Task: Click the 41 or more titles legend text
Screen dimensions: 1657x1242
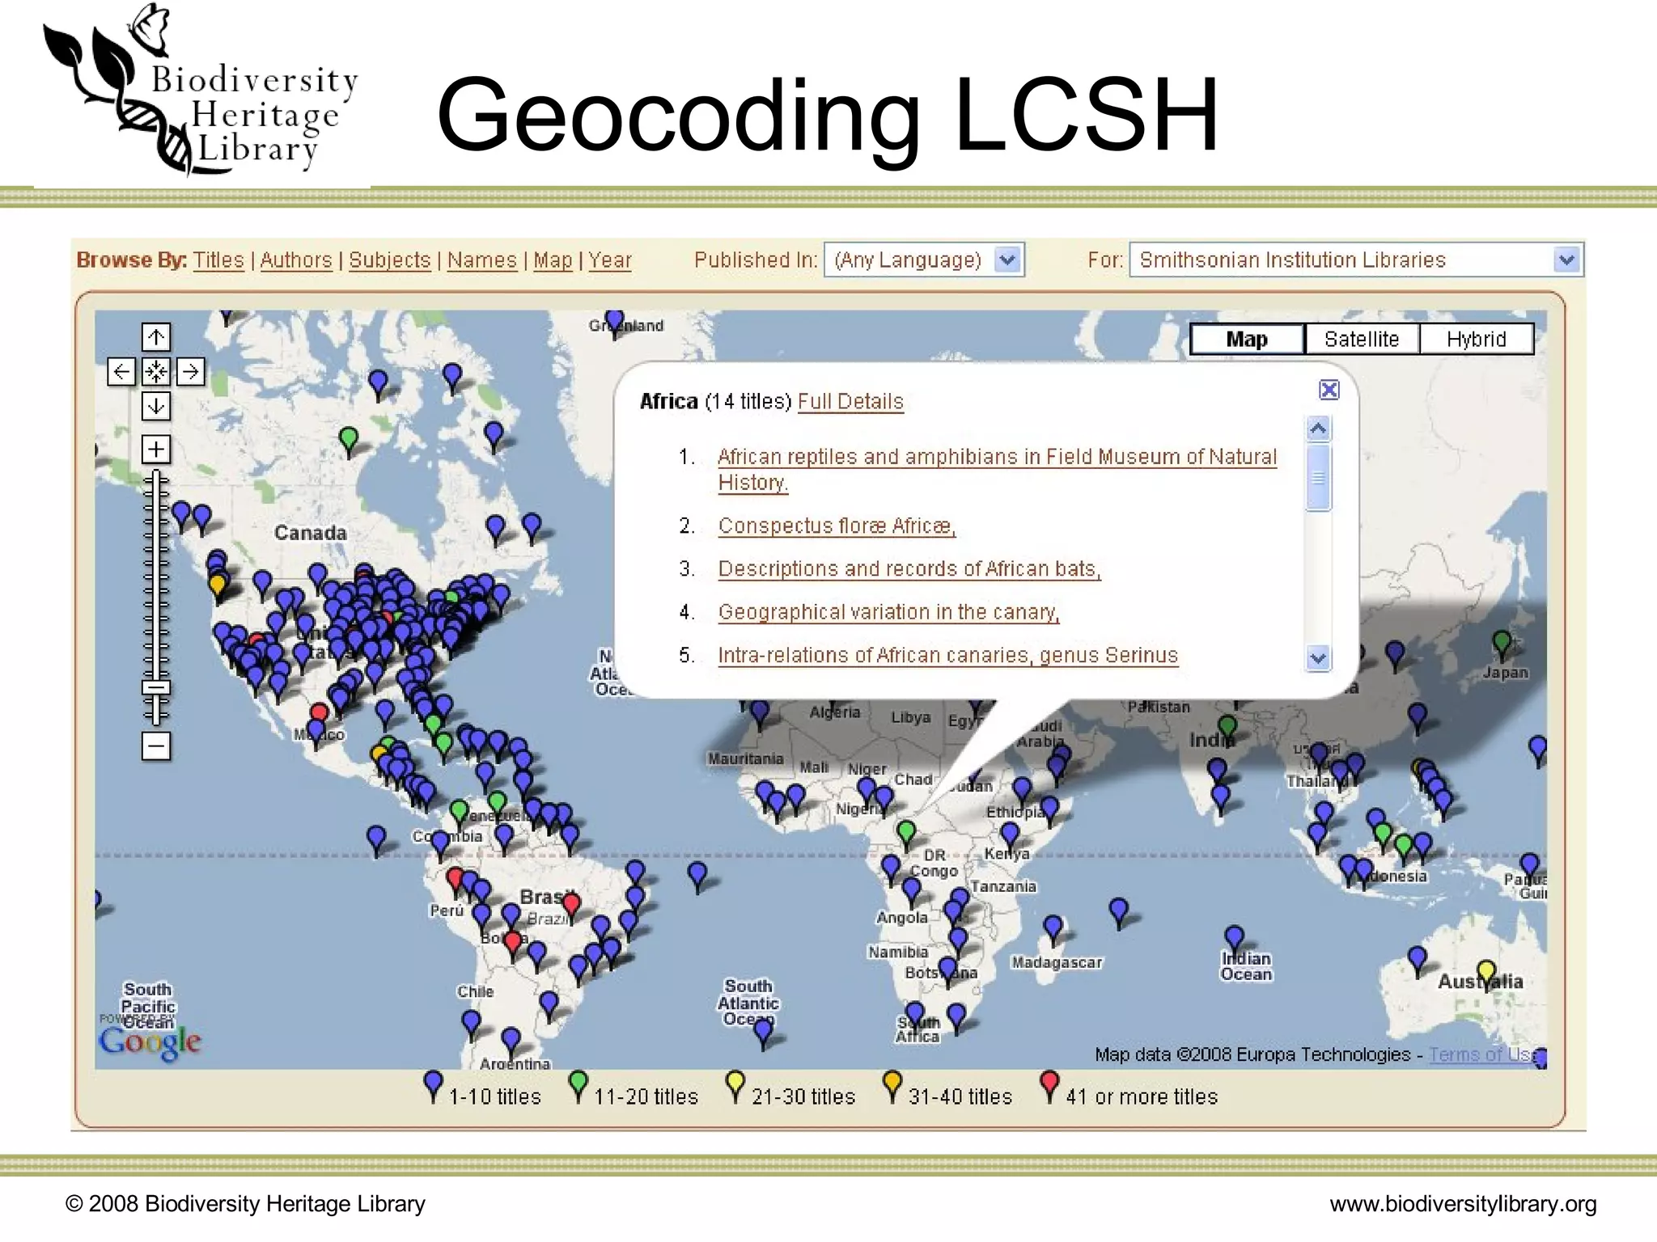Action: [x=1142, y=1096]
